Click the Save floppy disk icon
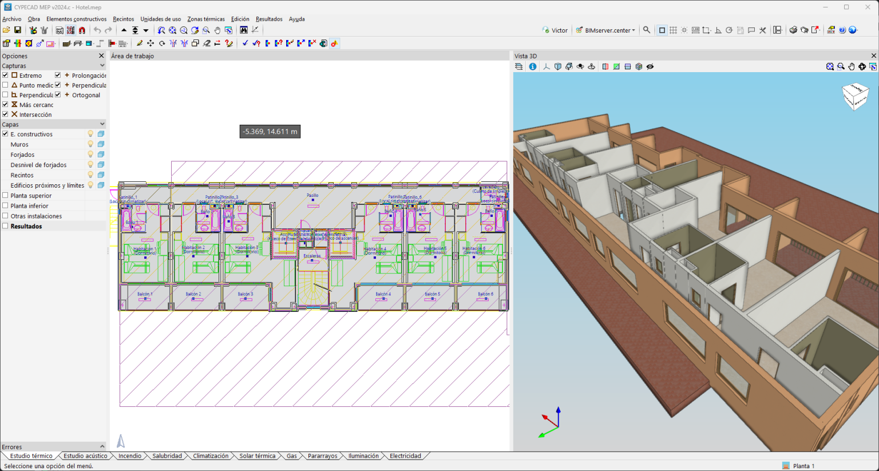 (x=17, y=30)
